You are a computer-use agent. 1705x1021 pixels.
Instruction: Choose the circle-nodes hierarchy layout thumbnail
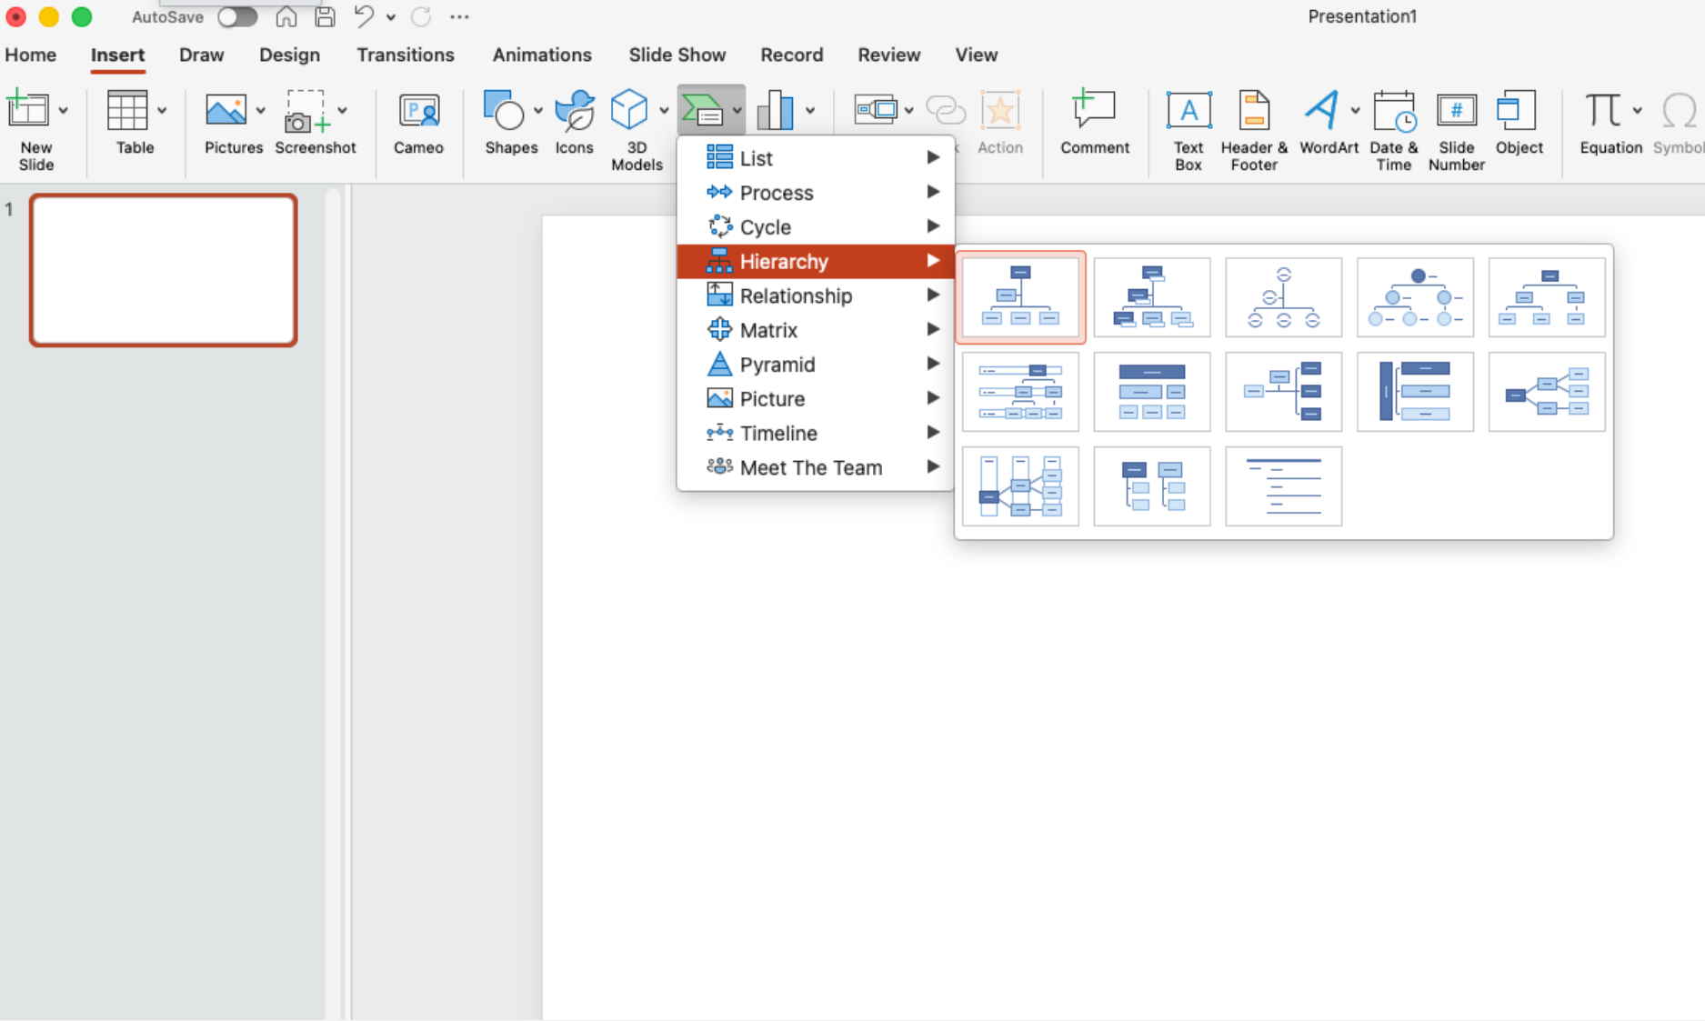[1415, 297]
